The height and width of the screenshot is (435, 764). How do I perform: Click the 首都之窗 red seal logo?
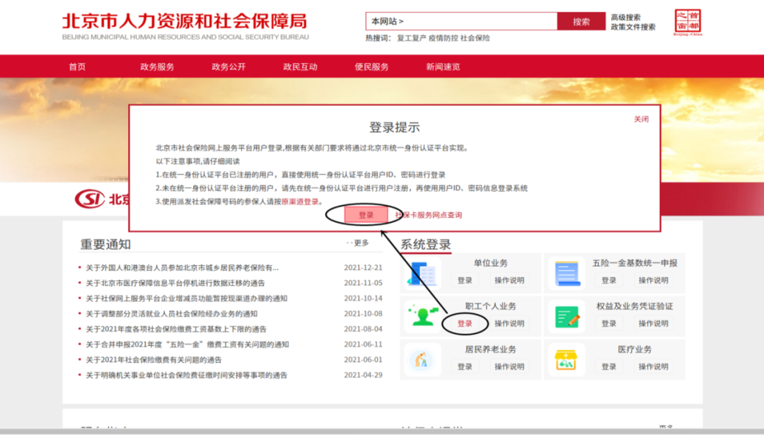click(x=688, y=22)
